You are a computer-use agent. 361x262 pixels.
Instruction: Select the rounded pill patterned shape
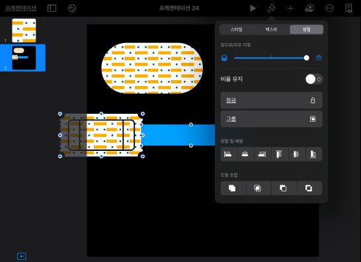[152, 68]
